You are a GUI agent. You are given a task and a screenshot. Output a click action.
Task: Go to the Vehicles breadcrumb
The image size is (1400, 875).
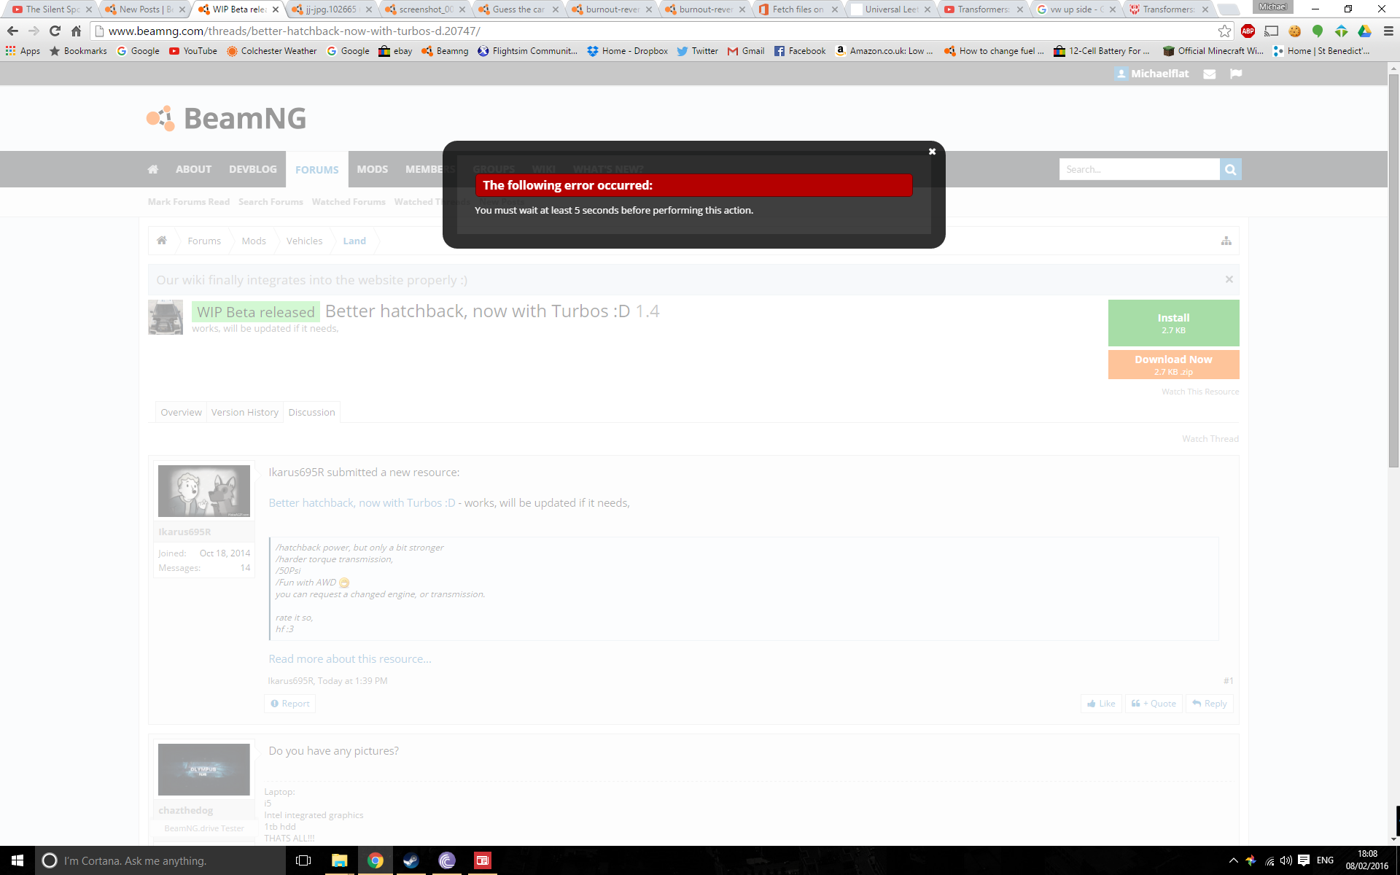pos(304,241)
